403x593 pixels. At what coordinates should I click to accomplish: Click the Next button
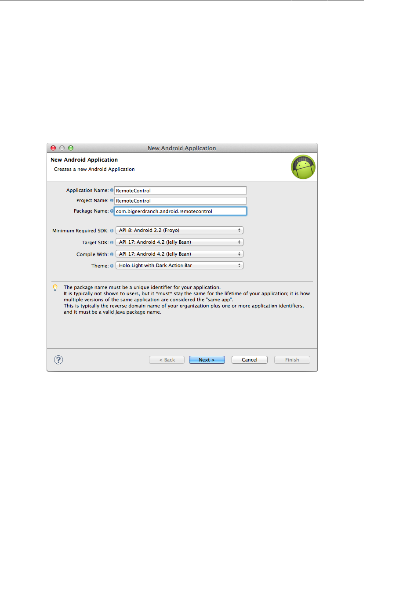tap(207, 360)
